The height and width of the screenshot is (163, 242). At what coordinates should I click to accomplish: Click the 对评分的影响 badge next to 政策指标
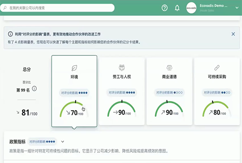(x=42, y=141)
